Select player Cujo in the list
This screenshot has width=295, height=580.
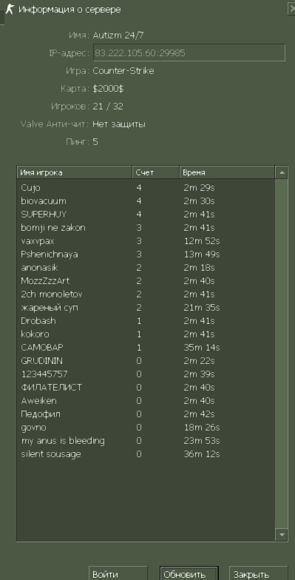coord(146,188)
